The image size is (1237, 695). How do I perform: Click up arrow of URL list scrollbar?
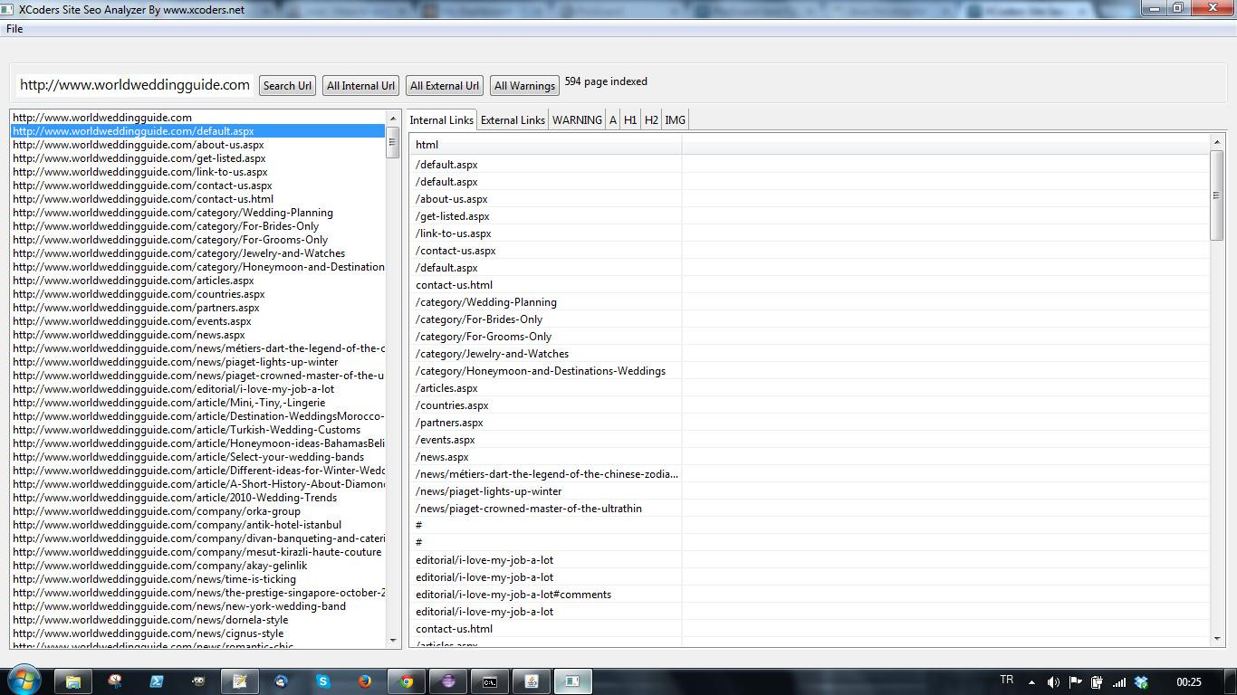coord(393,119)
